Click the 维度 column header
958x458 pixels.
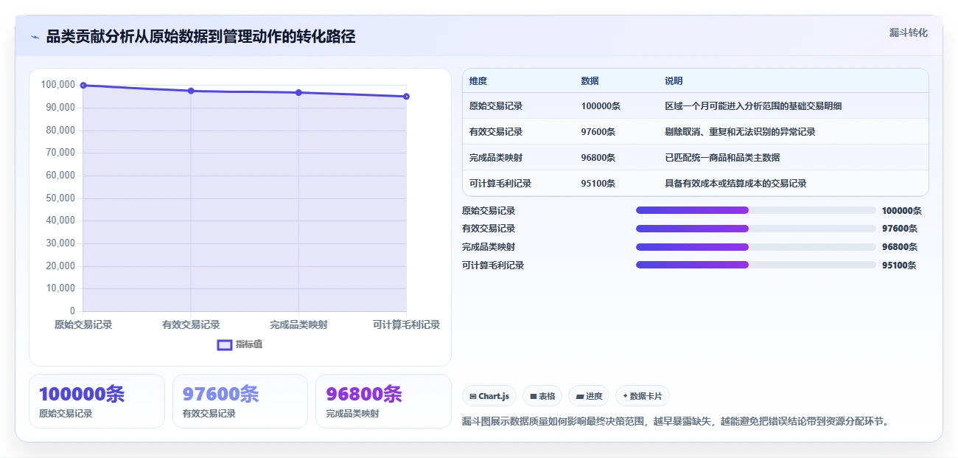pos(478,81)
